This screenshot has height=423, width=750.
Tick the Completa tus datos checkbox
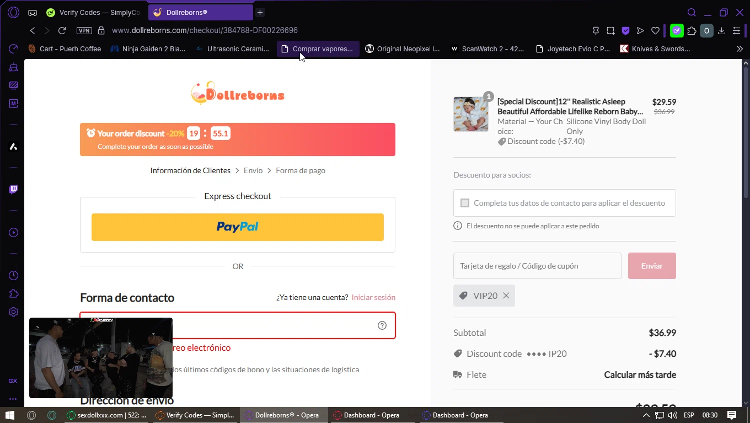(465, 203)
